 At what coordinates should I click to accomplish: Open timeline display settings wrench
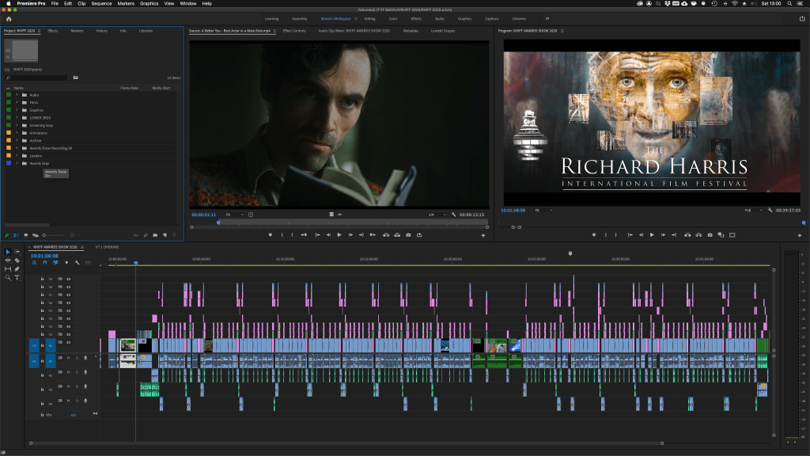[x=77, y=262]
